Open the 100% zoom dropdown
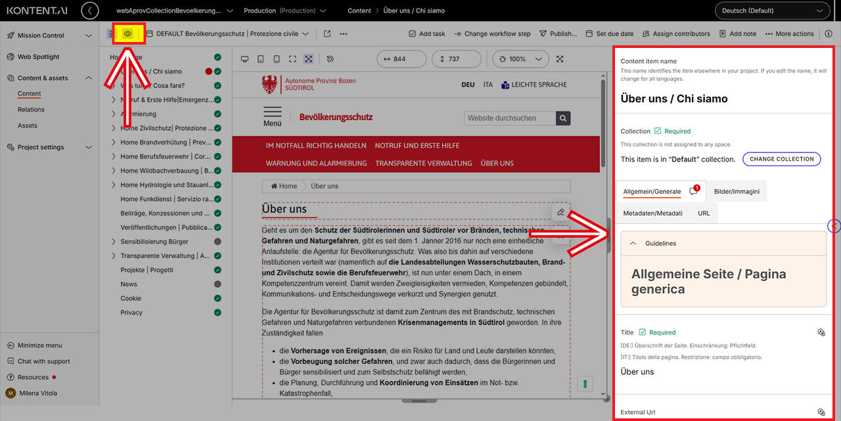 pyautogui.click(x=520, y=59)
